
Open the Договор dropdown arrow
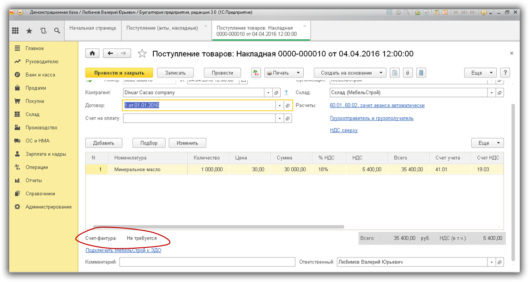(x=279, y=106)
